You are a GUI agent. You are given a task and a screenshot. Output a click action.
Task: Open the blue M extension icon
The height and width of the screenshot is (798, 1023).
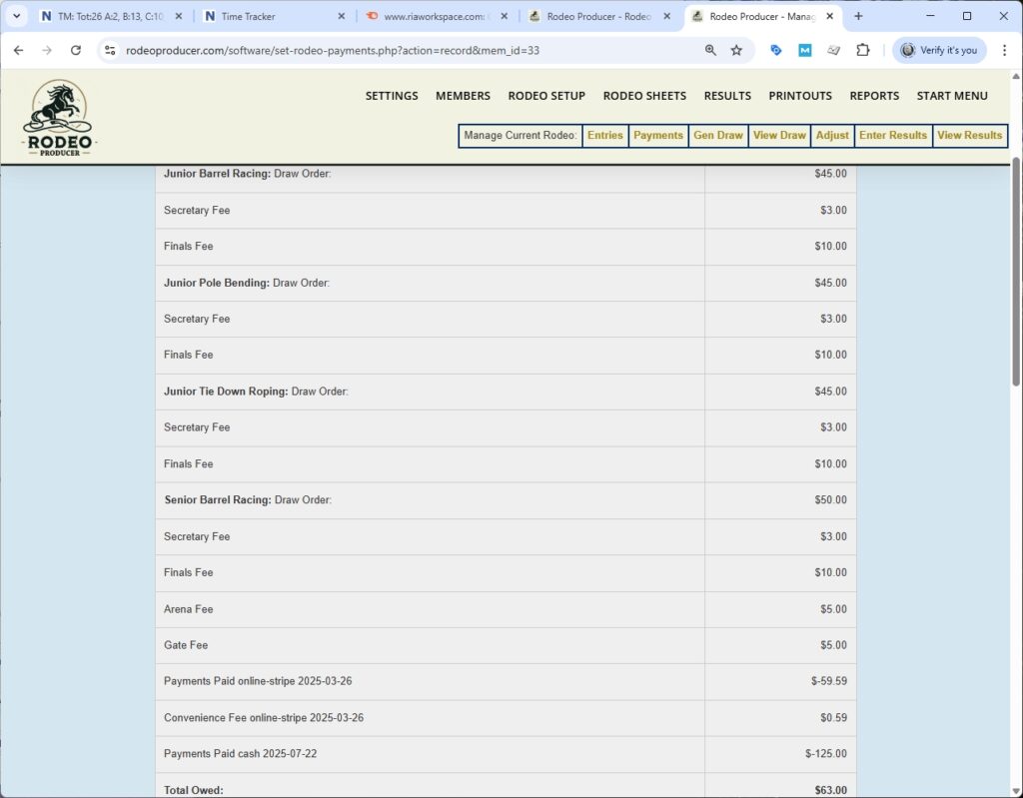point(805,50)
